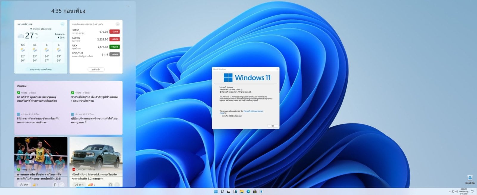Click the volume speaker icon in the system tray
Screen dimensions: 477x195
456,191
